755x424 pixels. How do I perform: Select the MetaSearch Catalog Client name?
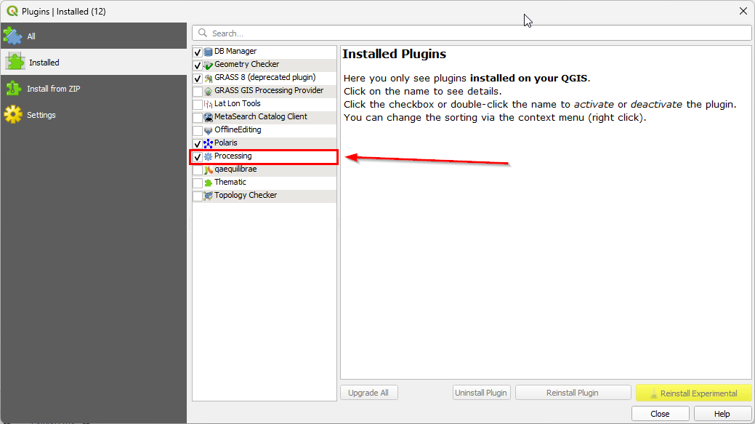coord(260,116)
